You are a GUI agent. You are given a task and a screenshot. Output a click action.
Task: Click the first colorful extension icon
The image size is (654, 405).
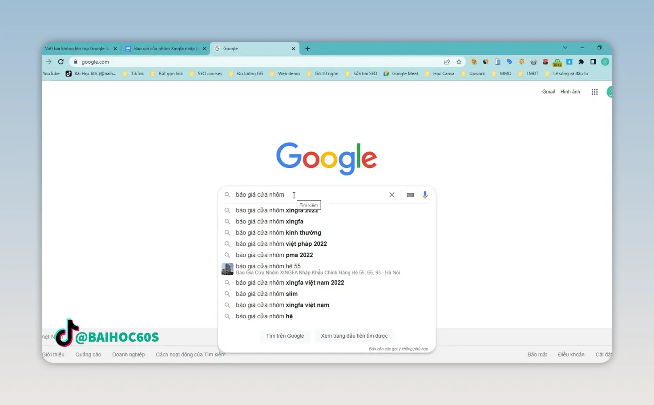474,62
